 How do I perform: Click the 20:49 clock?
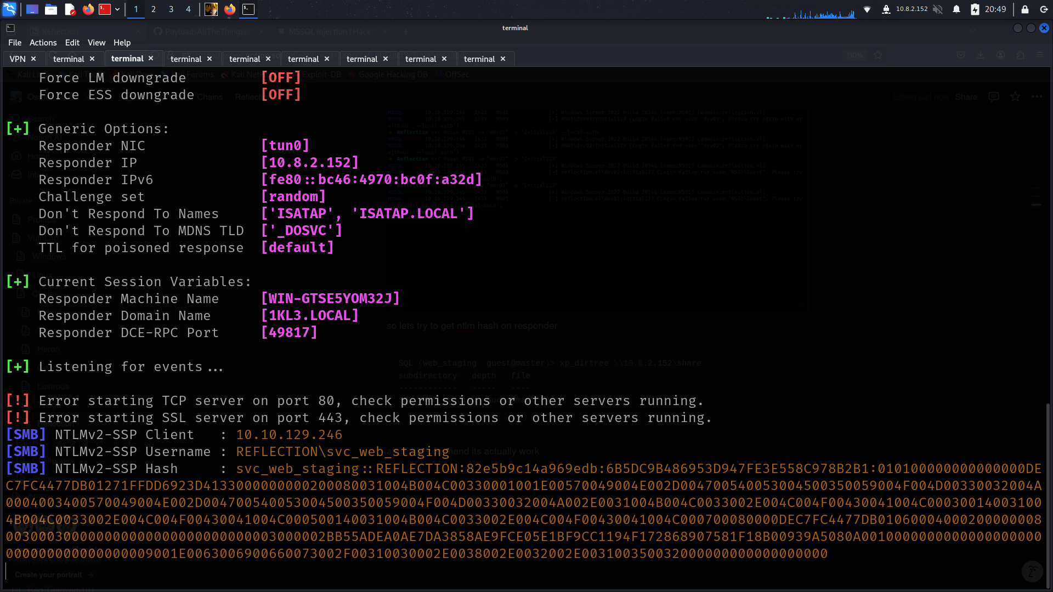995,9
